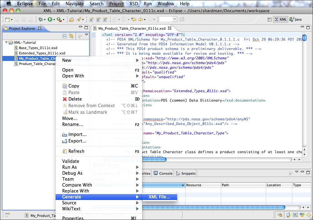
Task: Click the Refresh icon in context menu
Action: coord(64,151)
